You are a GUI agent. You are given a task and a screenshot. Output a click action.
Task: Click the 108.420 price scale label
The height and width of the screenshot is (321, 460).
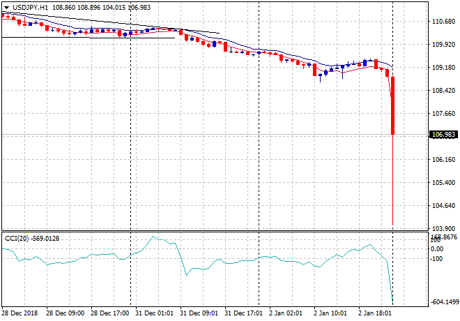pos(445,91)
